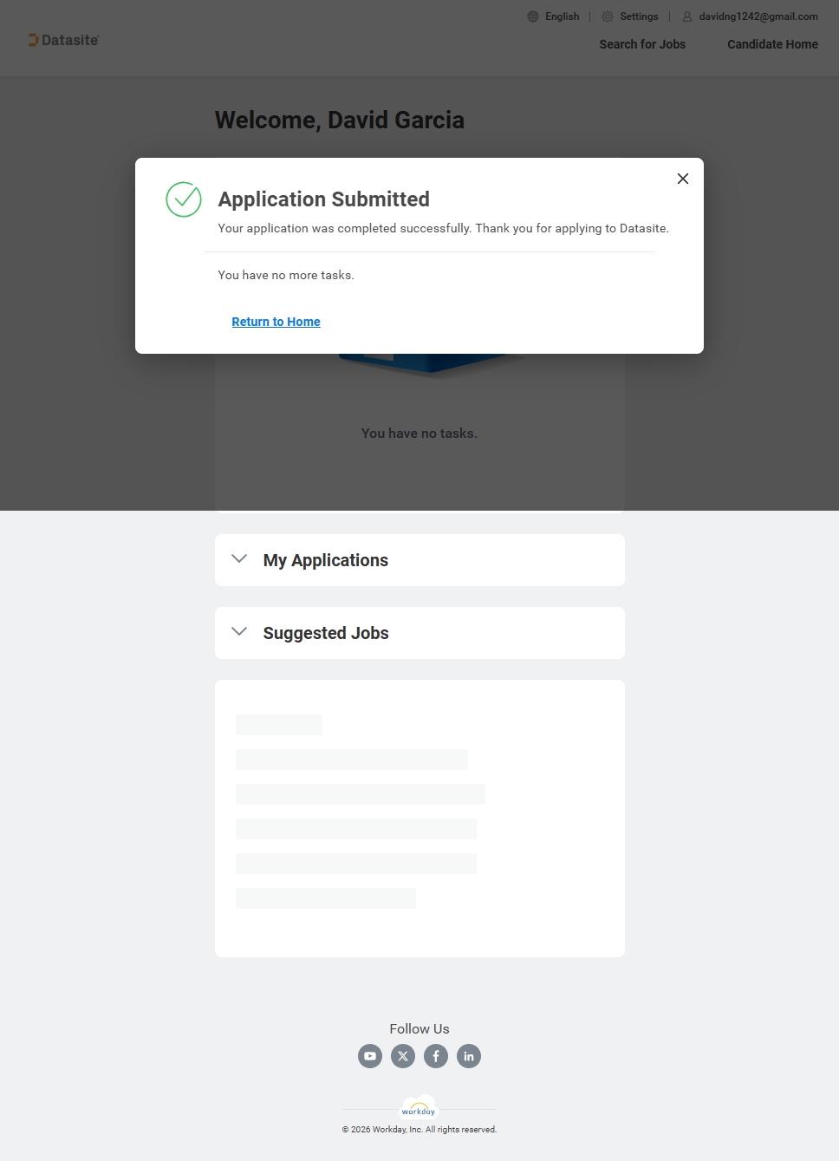Open the X (Twitter) social icon
Viewport: 839px width, 1161px height.
tap(403, 1056)
